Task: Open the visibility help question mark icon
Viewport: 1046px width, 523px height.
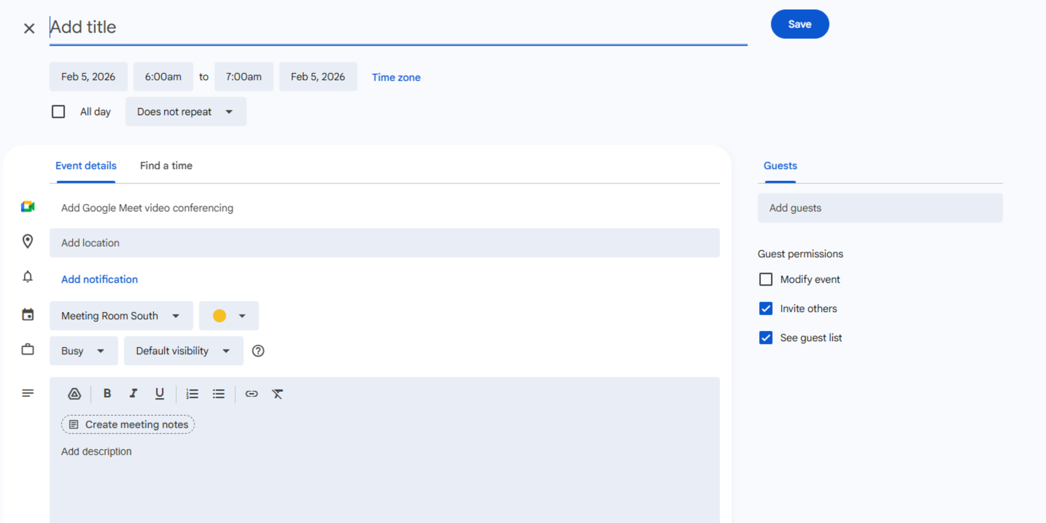Action: 258,351
